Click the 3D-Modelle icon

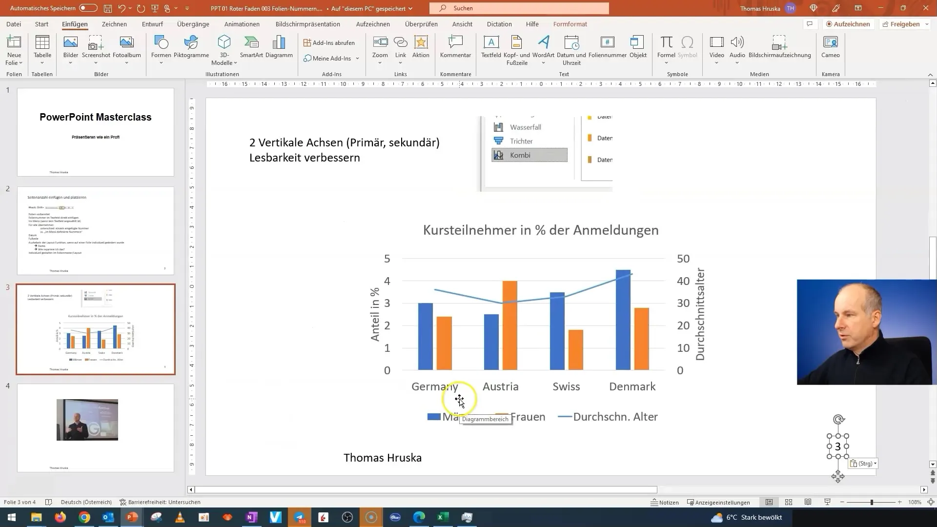[224, 43]
